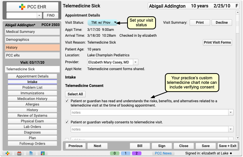Expand the Provider dropdown arrow
The width and height of the screenshot is (243, 157).
[136, 62]
